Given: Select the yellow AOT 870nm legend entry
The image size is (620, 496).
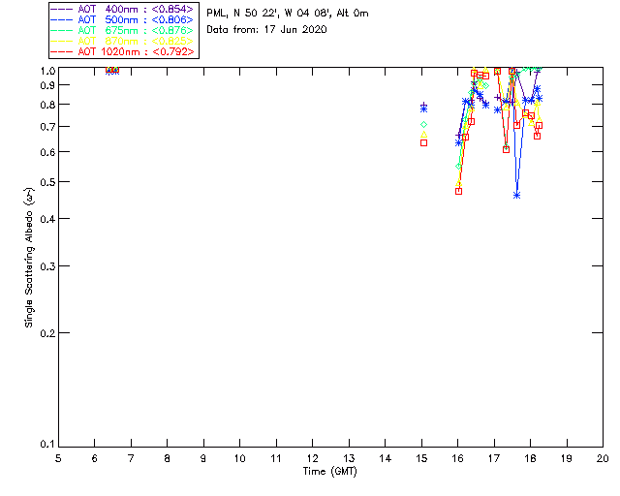Looking at the screenshot, I should click(123, 41).
